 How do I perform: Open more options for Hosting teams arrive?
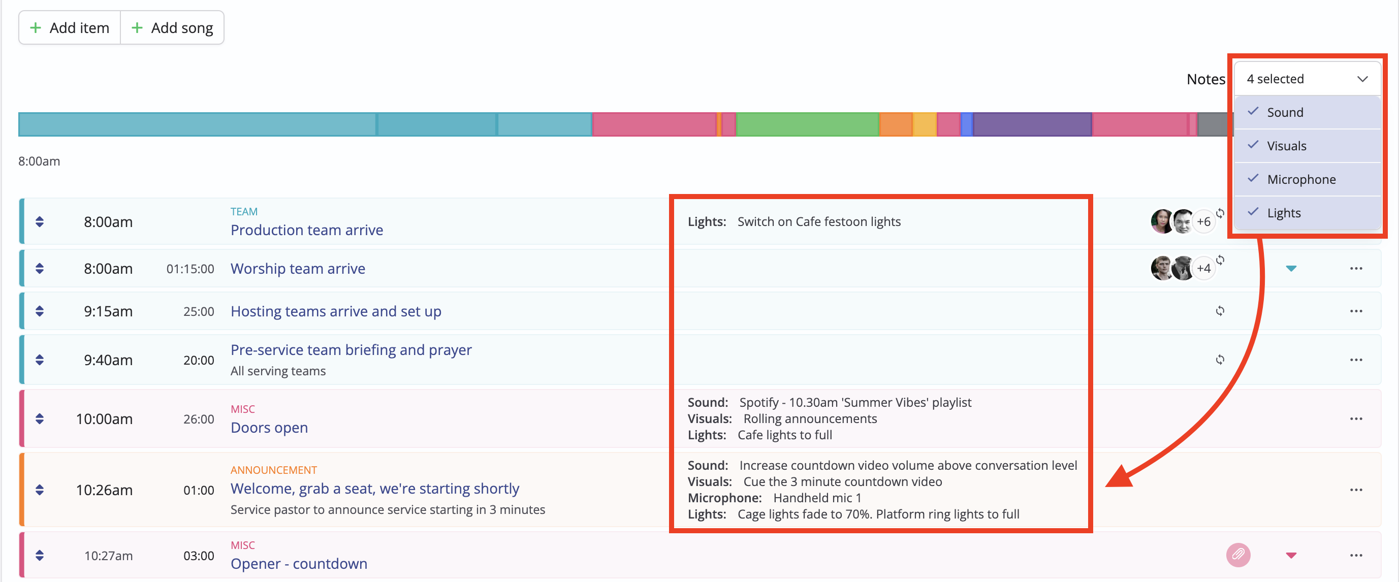pyautogui.click(x=1356, y=311)
